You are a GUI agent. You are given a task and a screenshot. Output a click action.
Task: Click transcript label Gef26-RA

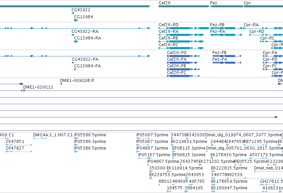169,32
